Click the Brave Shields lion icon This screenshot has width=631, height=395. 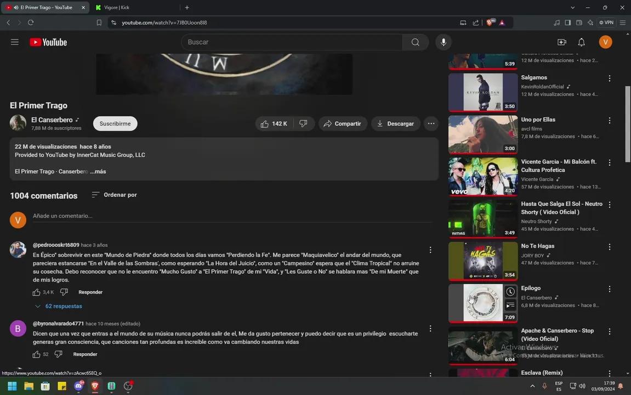(x=490, y=22)
